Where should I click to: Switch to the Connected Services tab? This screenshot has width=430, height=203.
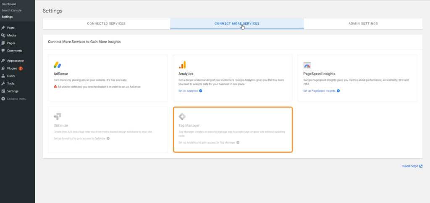(x=106, y=24)
